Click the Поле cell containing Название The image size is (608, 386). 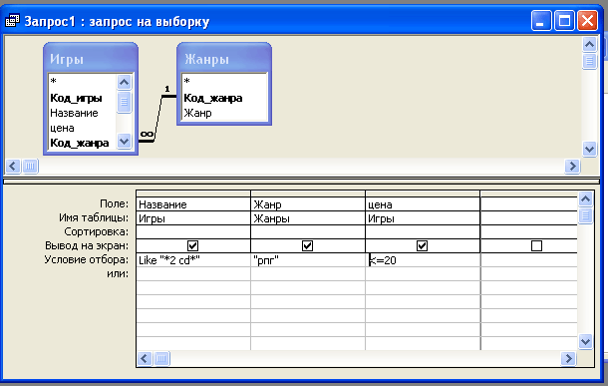click(x=193, y=204)
